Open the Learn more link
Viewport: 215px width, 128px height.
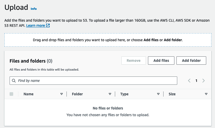click(x=35, y=25)
